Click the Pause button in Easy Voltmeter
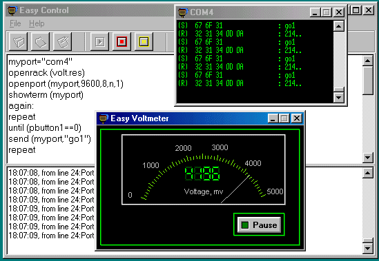Screen dimensions: 379x261 click(259, 225)
